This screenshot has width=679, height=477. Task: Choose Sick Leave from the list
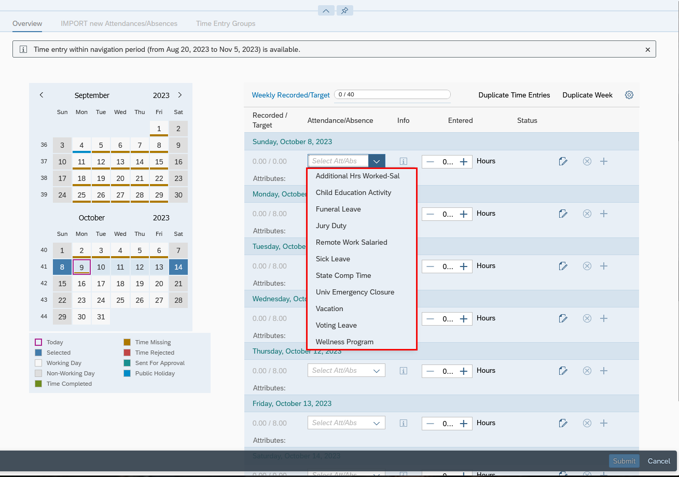pos(332,259)
